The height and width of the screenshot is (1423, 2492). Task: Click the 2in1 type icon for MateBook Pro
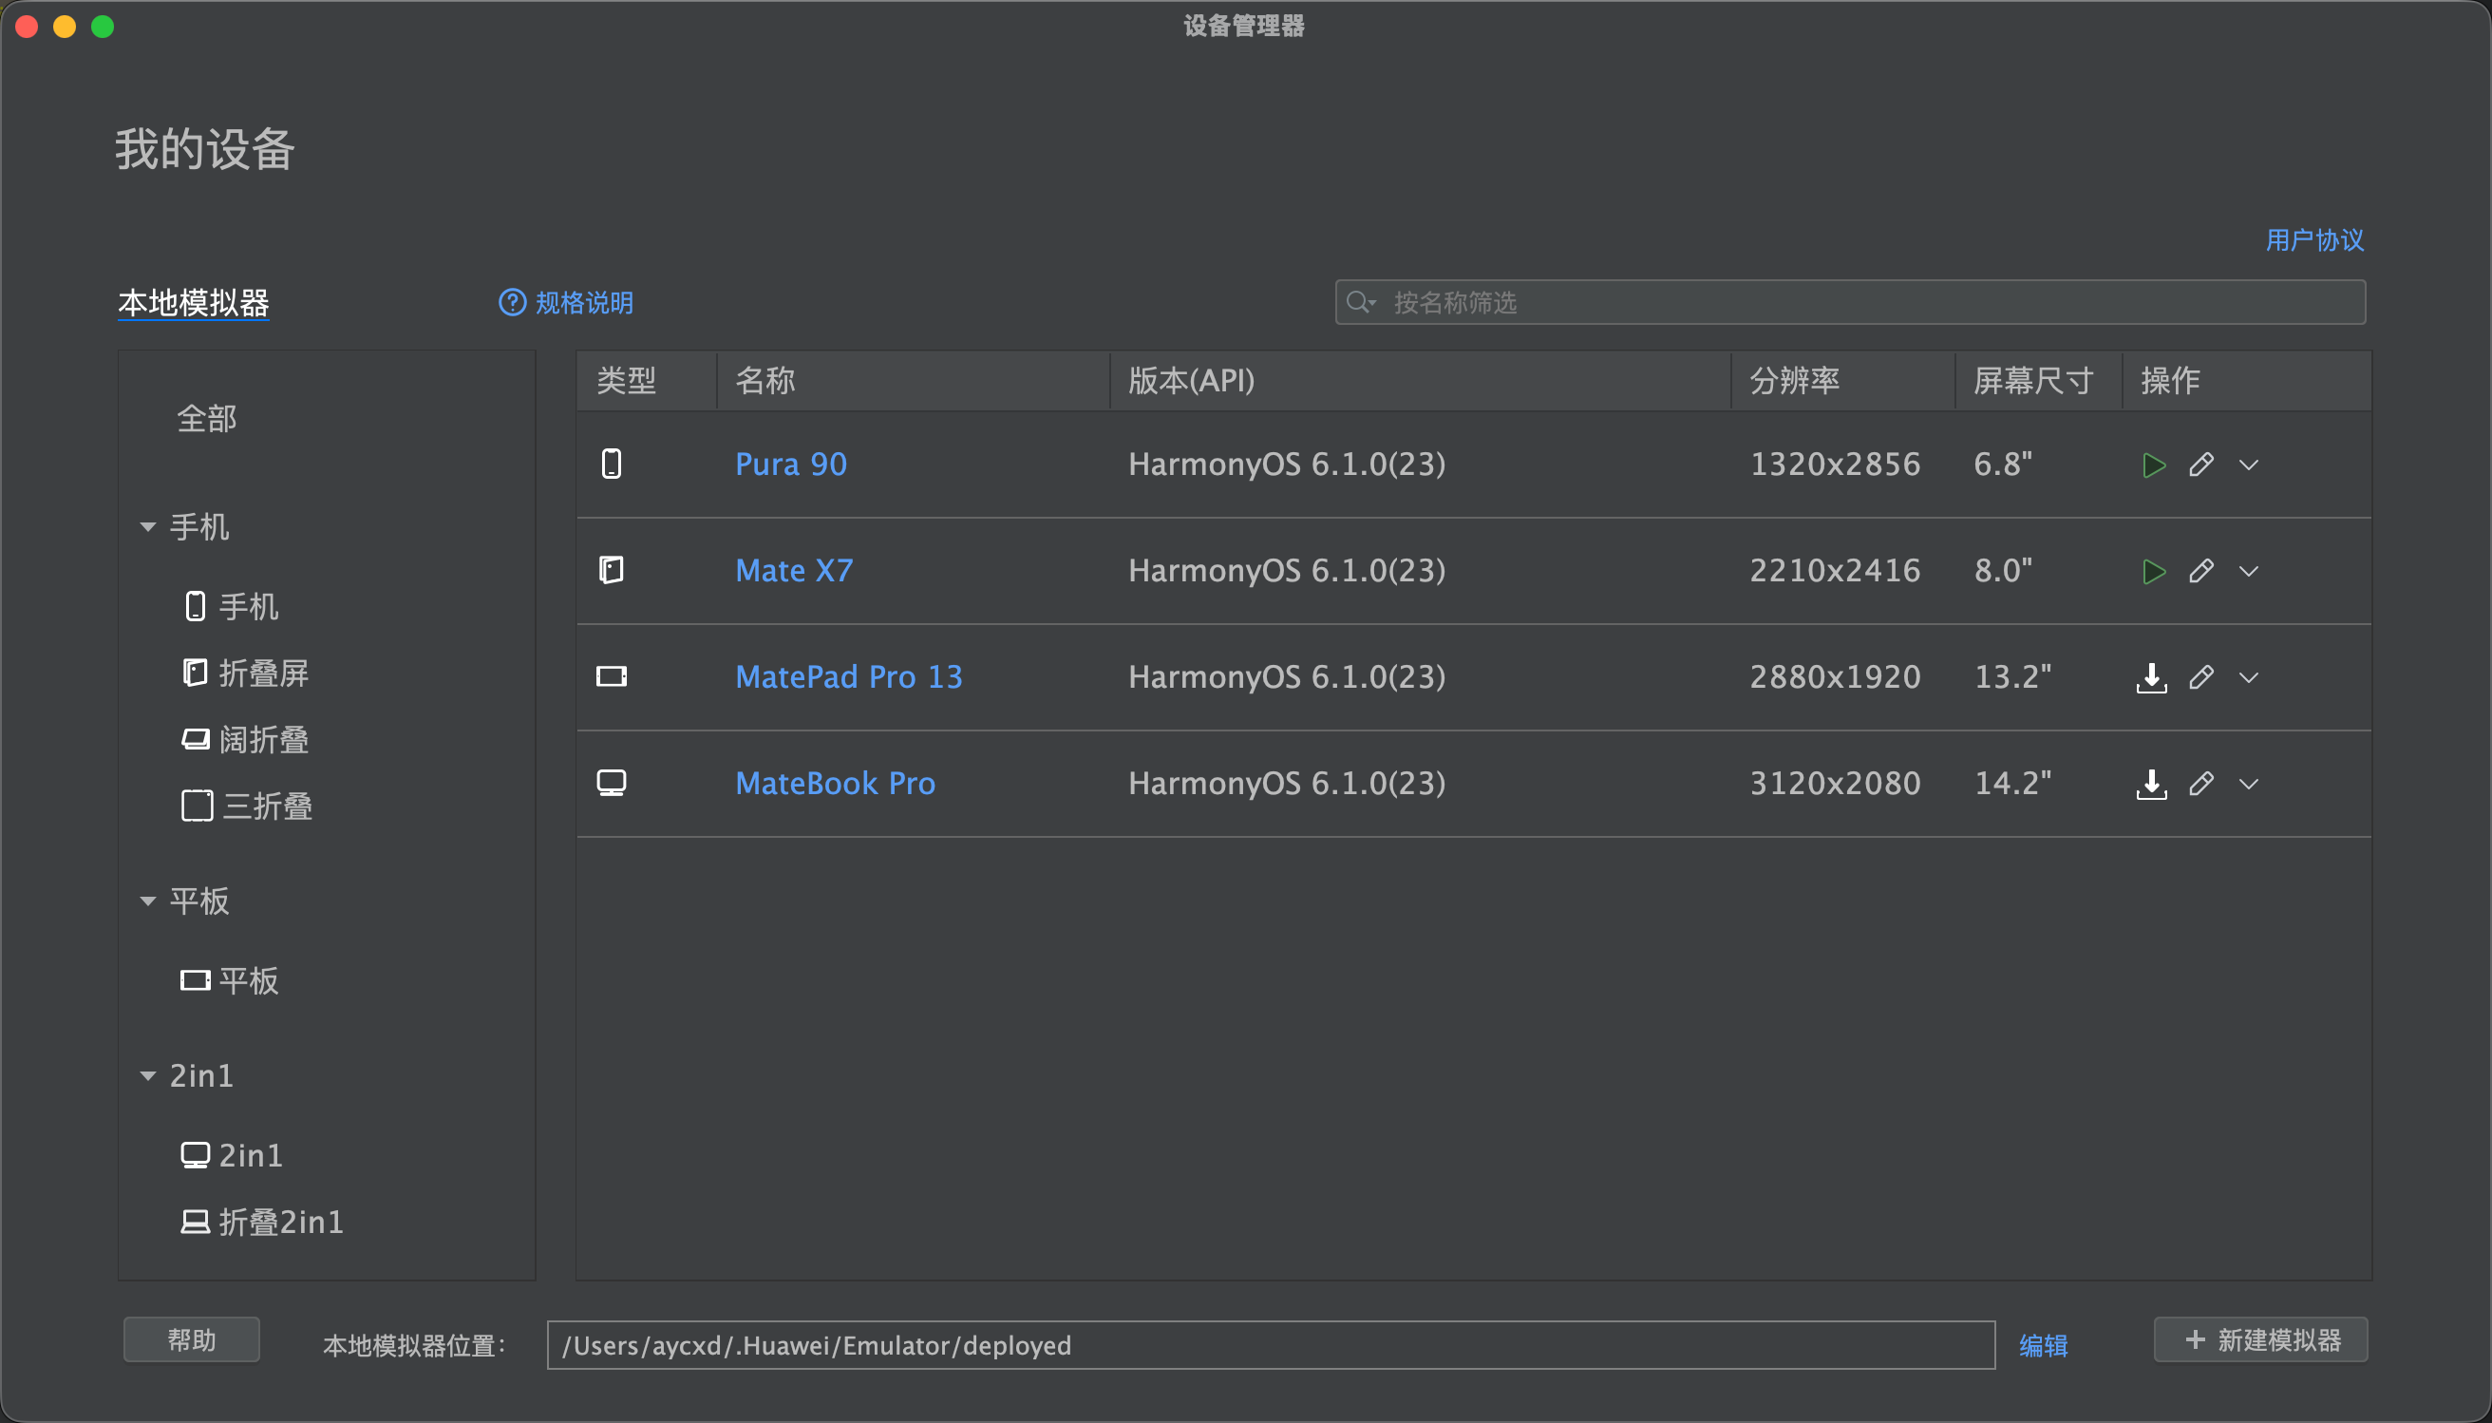click(x=612, y=784)
